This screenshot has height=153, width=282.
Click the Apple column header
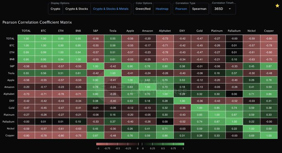click(130, 31)
